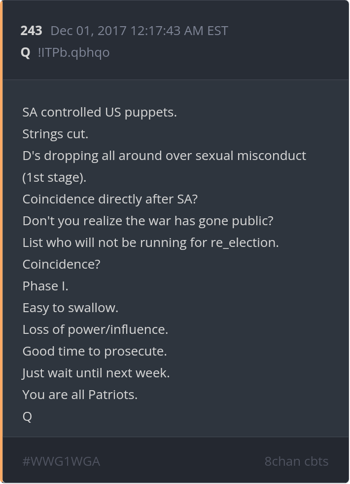Screen dimensions: 350x484
Task: Click the bold Q author name
Action: [x=25, y=53]
